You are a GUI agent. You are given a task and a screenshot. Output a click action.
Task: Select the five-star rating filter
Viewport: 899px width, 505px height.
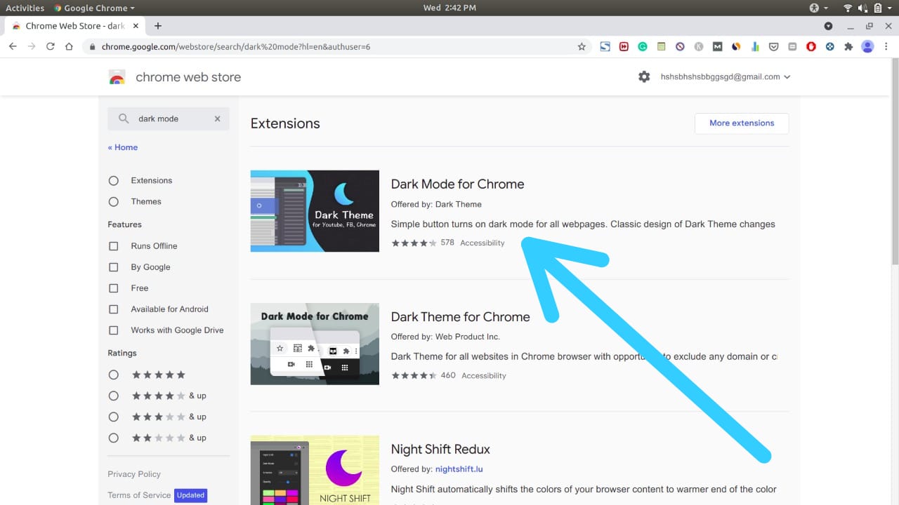114,375
